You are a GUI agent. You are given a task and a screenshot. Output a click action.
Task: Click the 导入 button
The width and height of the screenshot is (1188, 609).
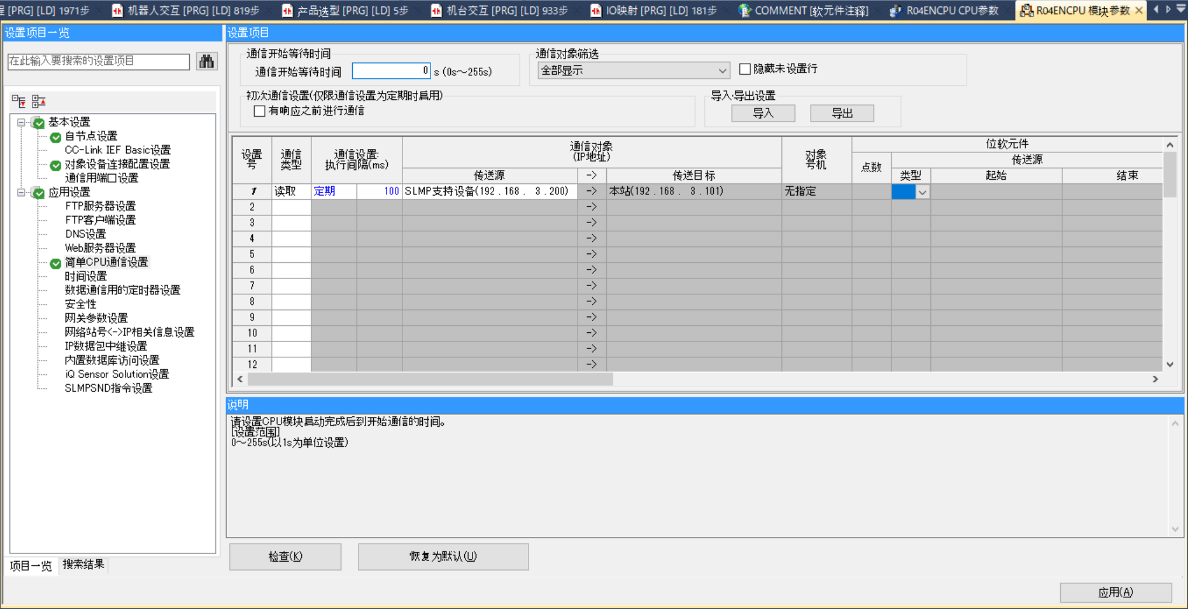(763, 113)
